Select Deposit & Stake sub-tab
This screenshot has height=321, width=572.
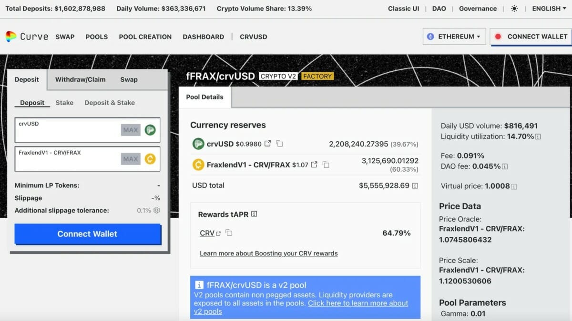click(x=110, y=103)
